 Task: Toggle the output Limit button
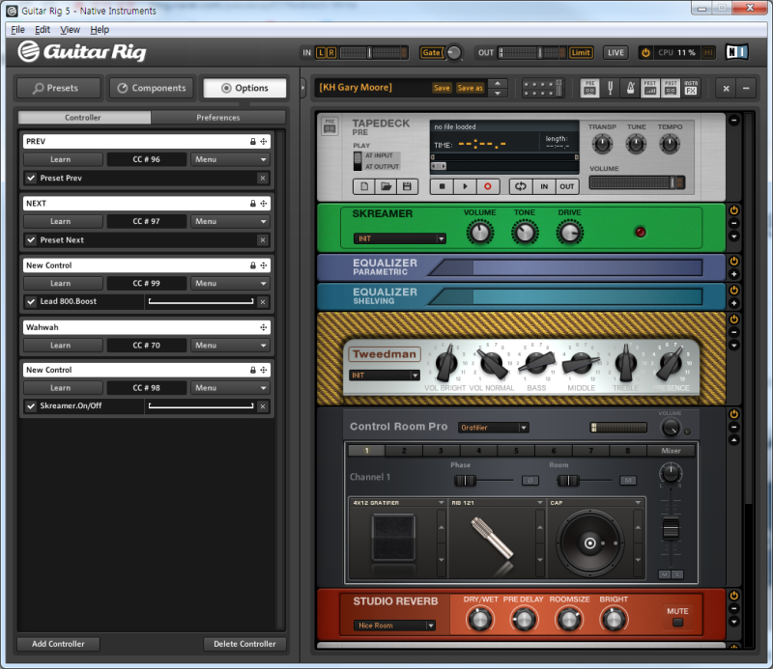pos(581,53)
